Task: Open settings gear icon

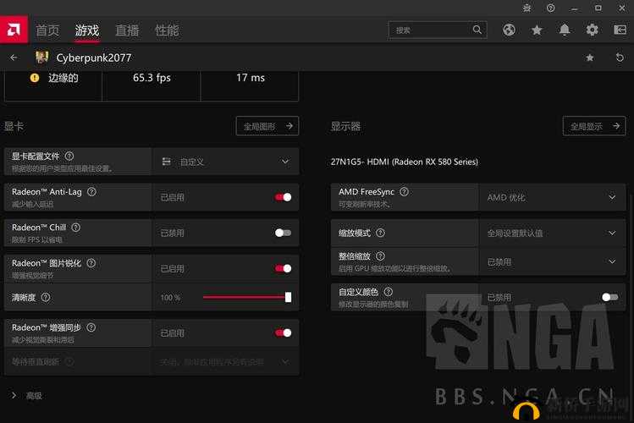Action: pyautogui.click(x=593, y=30)
